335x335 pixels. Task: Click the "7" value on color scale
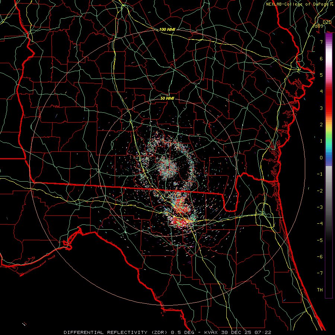coord(321,42)
